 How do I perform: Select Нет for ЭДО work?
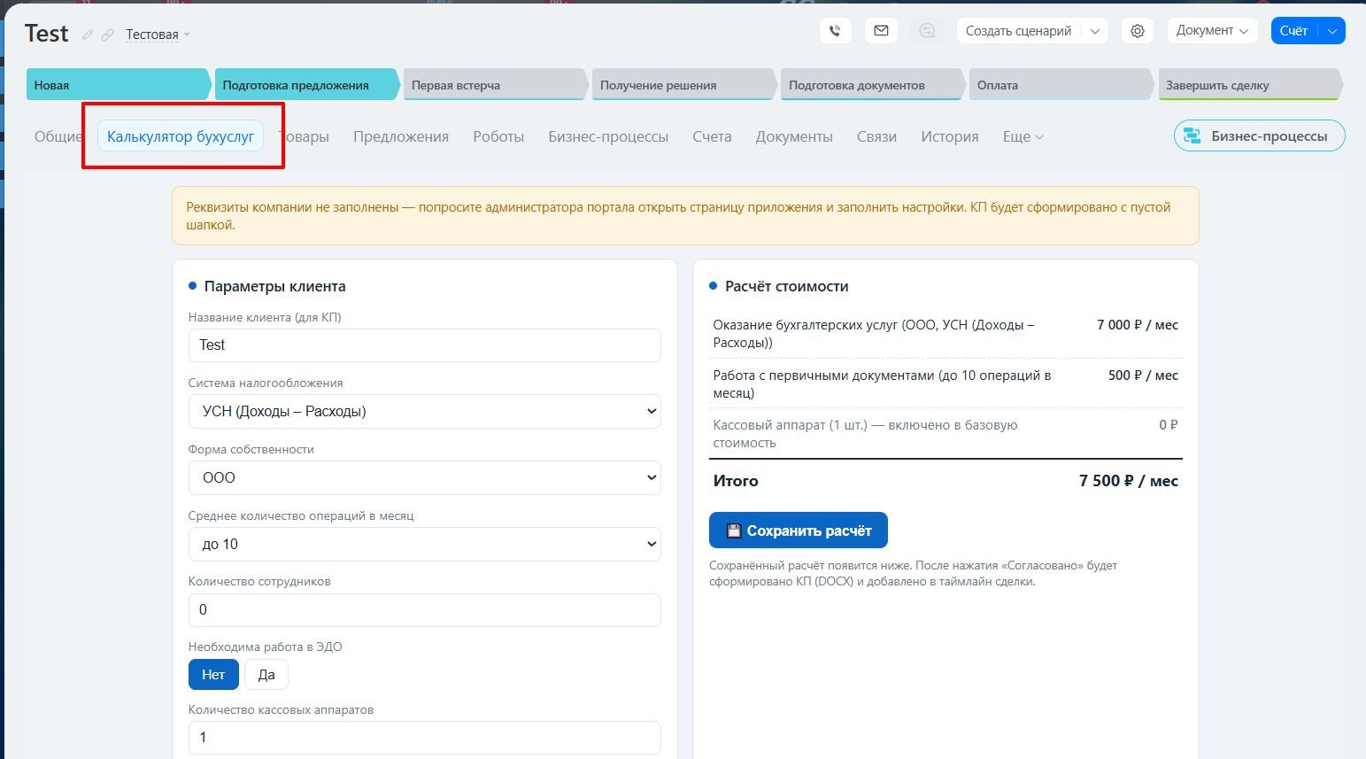click(213, 675)
